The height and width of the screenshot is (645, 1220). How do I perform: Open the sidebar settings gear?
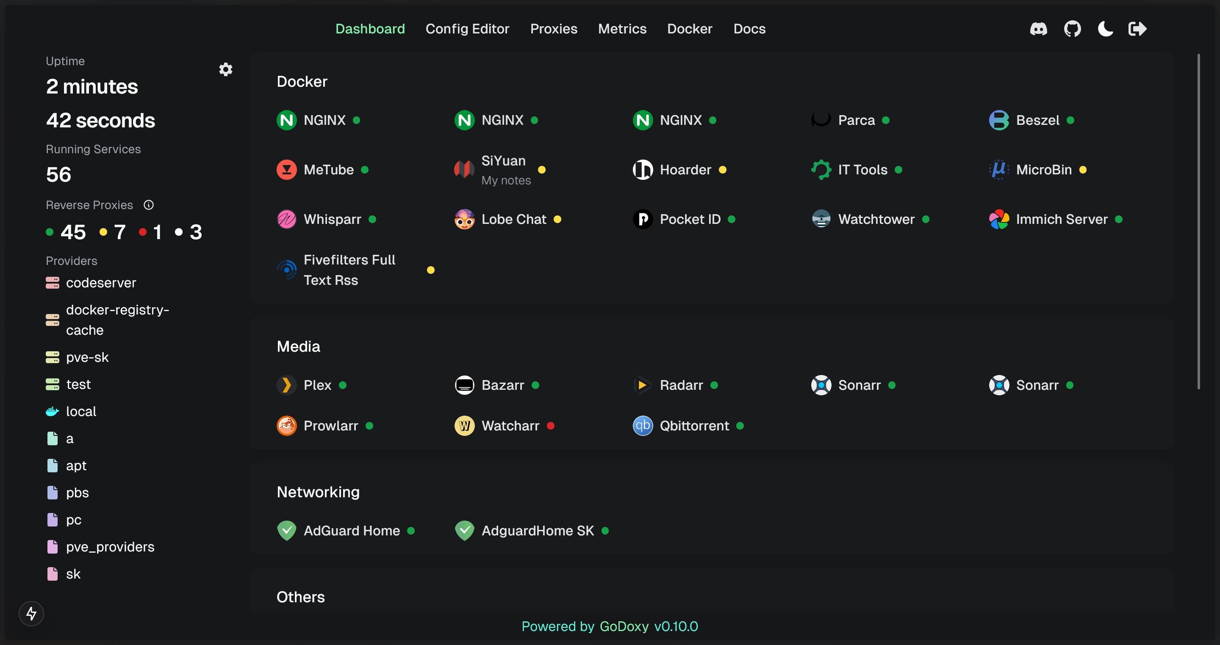tap(225, 69)
